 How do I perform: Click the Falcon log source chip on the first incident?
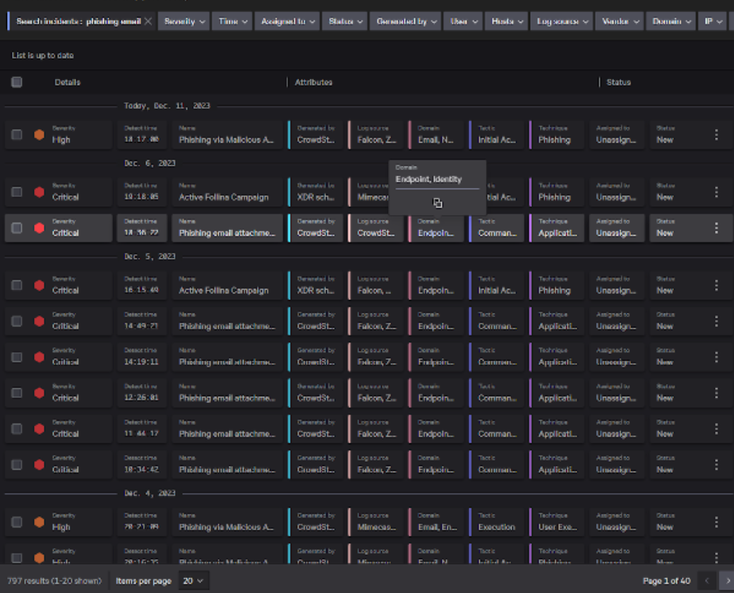(376, 134)
